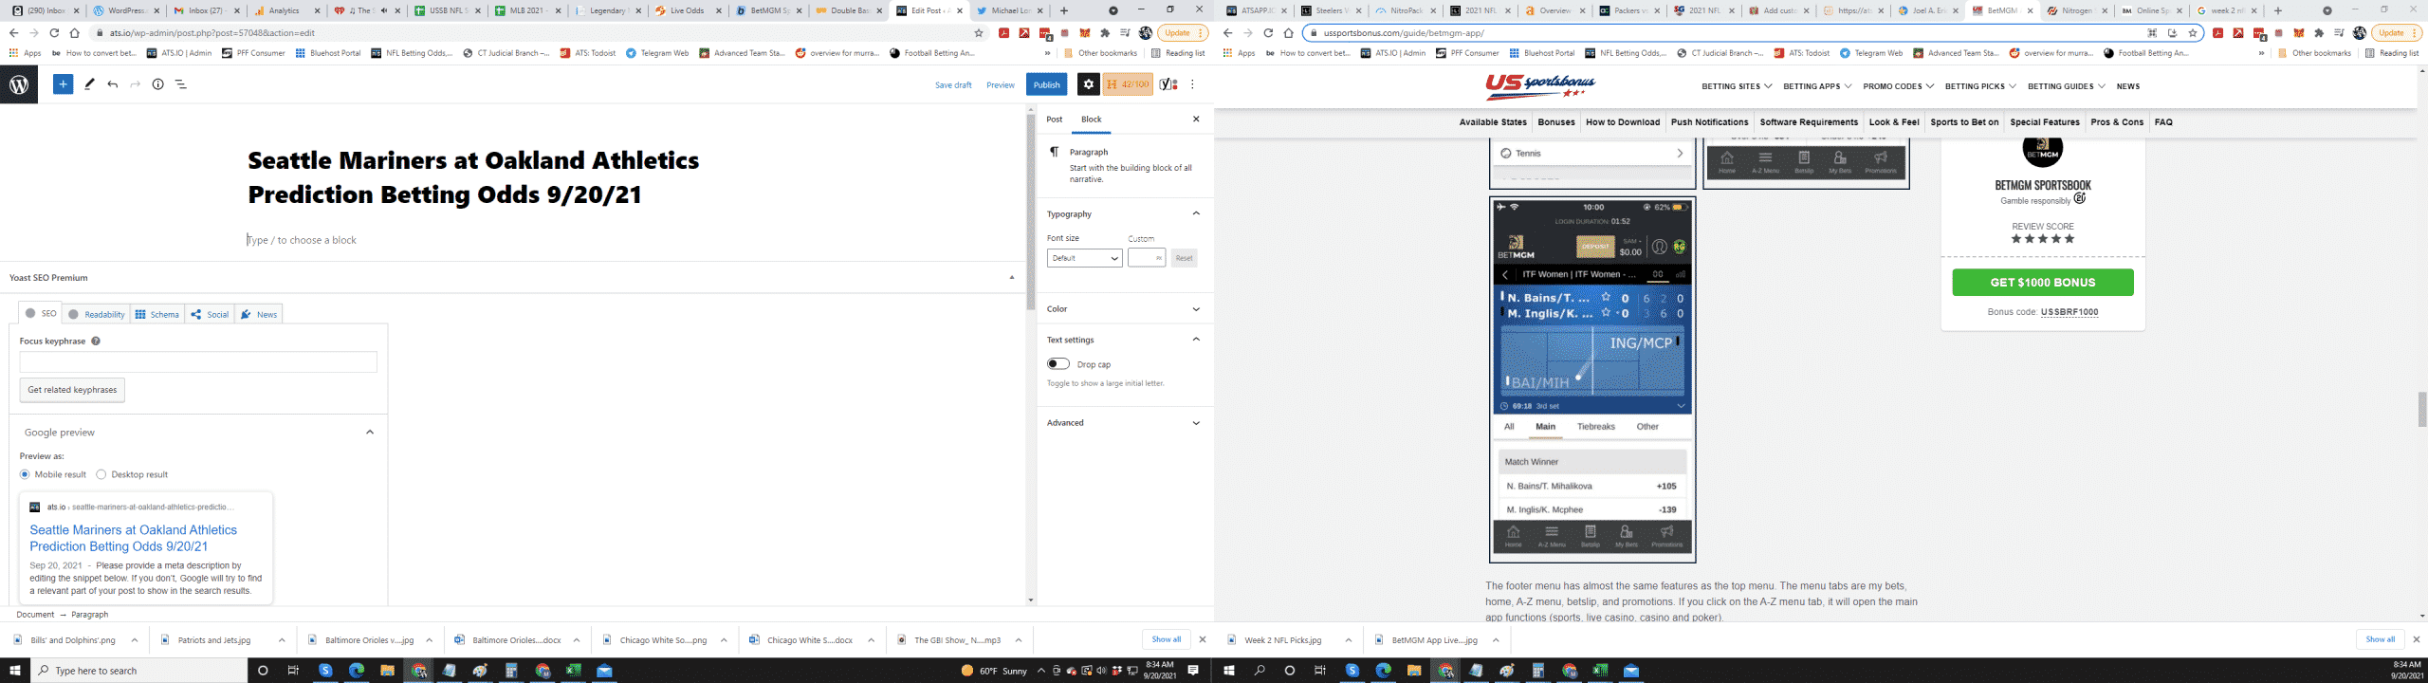Click the custom font size input
The height and width of the screenshot is (683, 2428).
(1146, 258)
